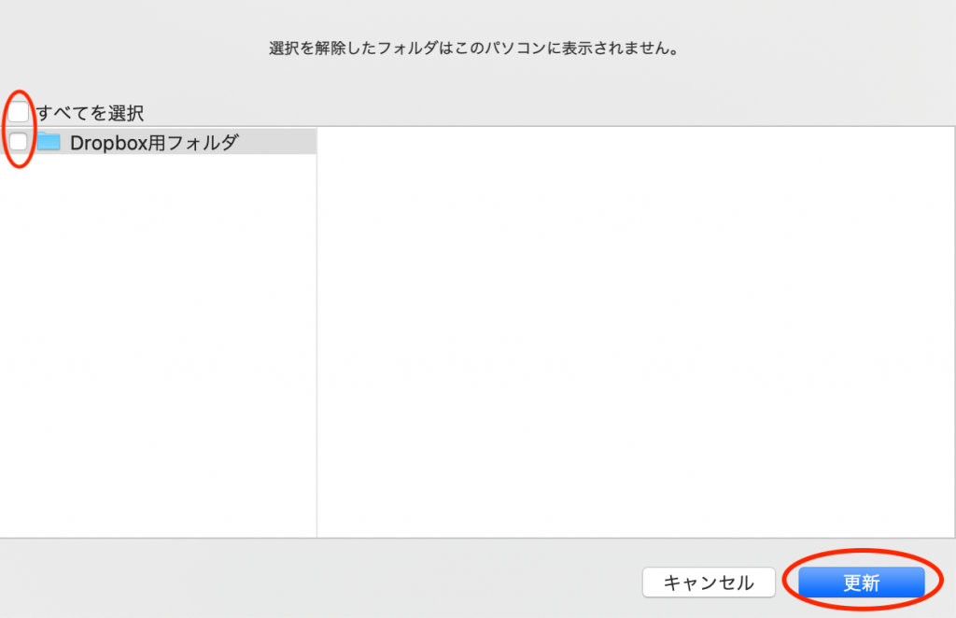Check the Dropbox用フォルダ checkbox
Screen dimensions: 956x618
click(19, 141)
